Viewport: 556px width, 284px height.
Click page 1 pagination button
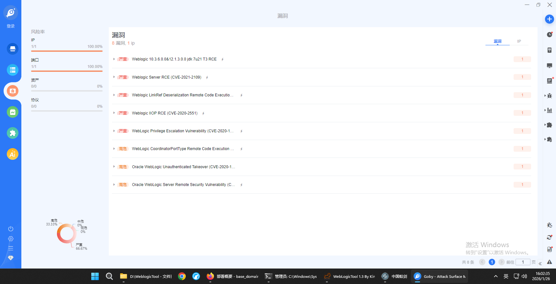(492, 262)
